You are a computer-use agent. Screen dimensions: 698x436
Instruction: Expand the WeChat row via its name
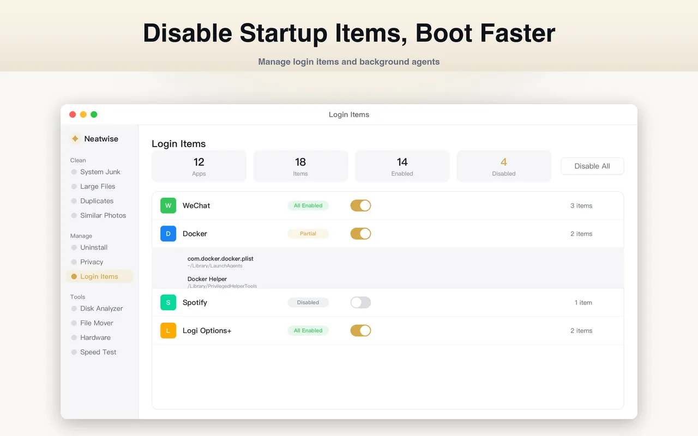click(196, 205)
